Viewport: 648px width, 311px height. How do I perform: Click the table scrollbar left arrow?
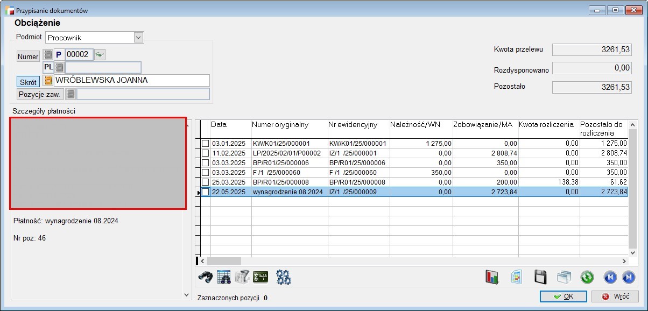point(202,261)
